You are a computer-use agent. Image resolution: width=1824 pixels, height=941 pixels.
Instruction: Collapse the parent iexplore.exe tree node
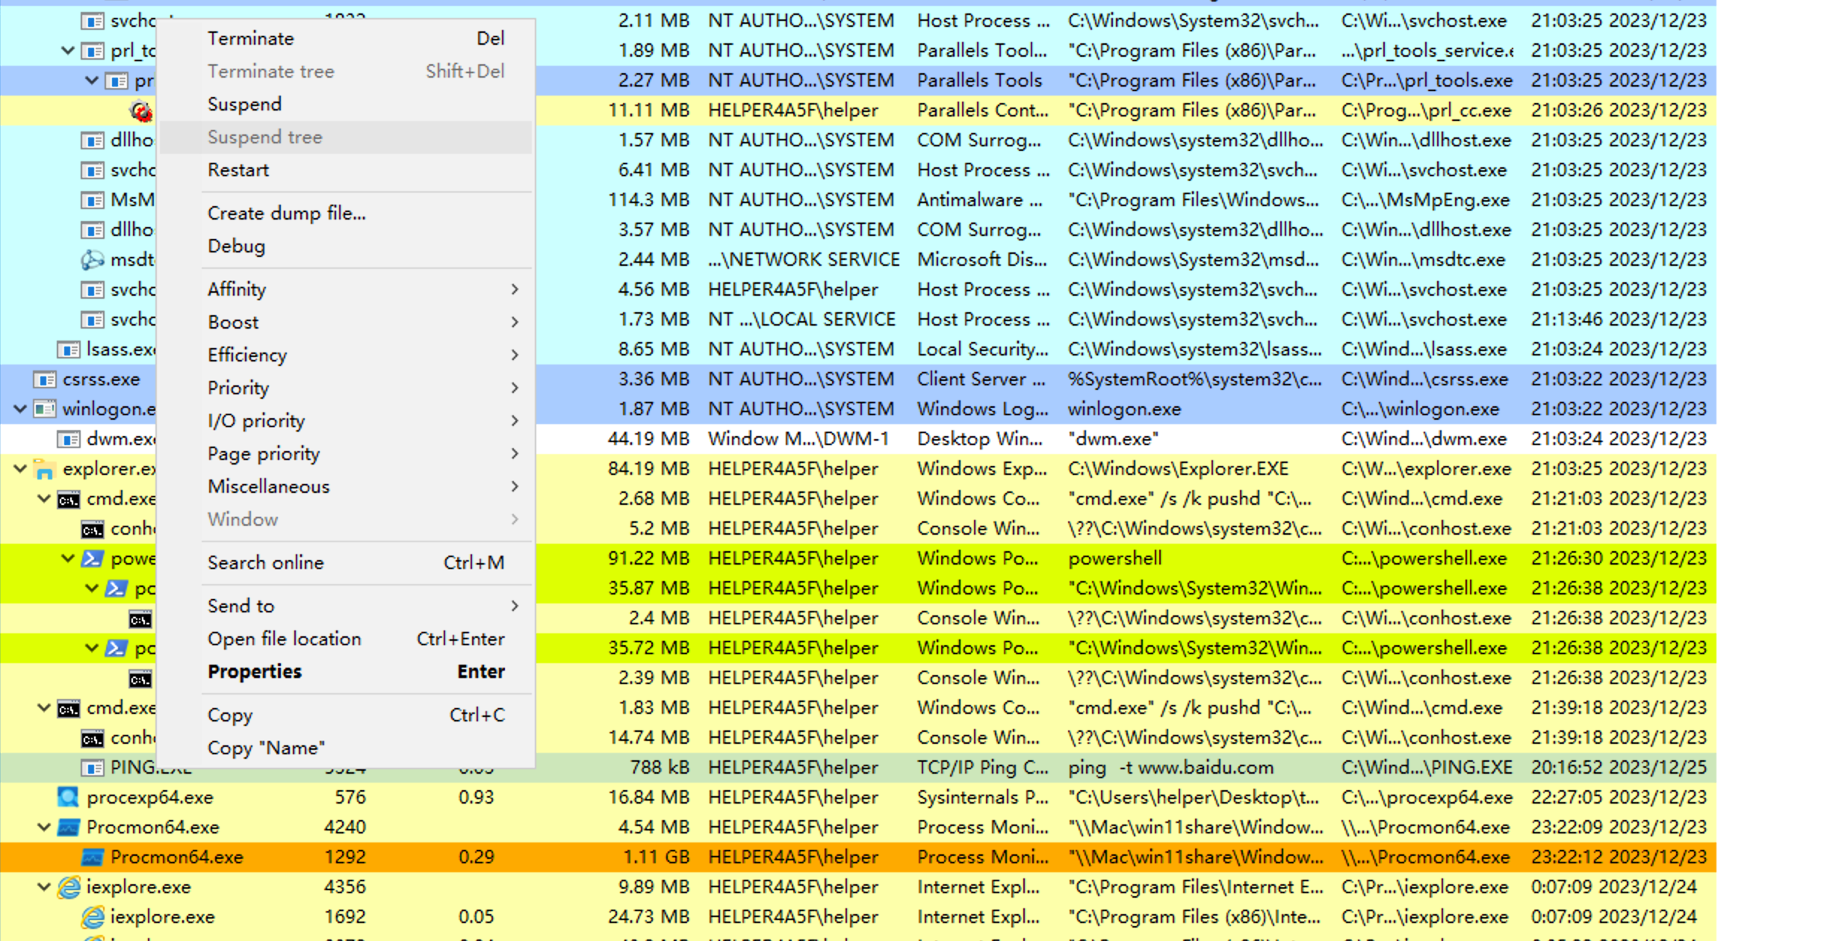pyautogui.click(x=44, y=886)
